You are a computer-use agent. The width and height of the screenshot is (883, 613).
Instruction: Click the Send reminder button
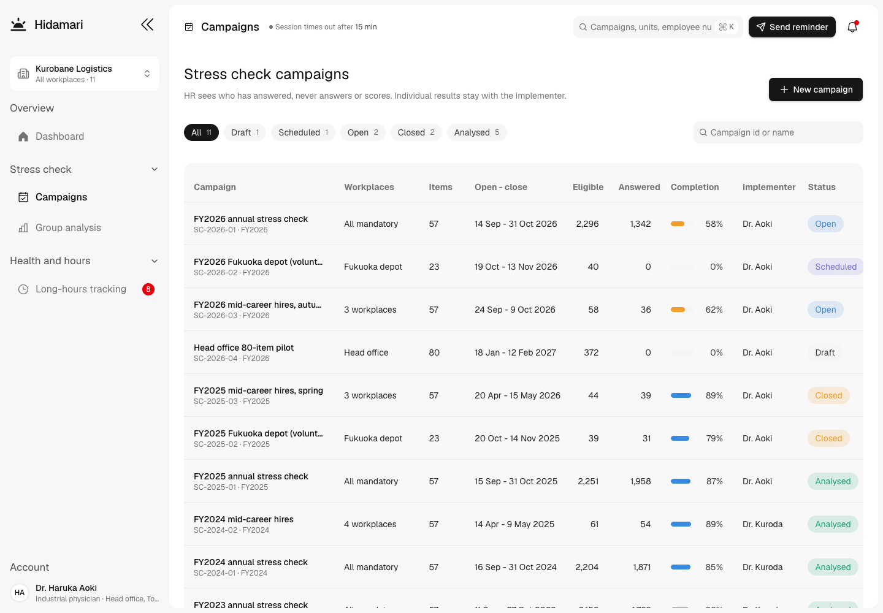click(x=792, y=27)
